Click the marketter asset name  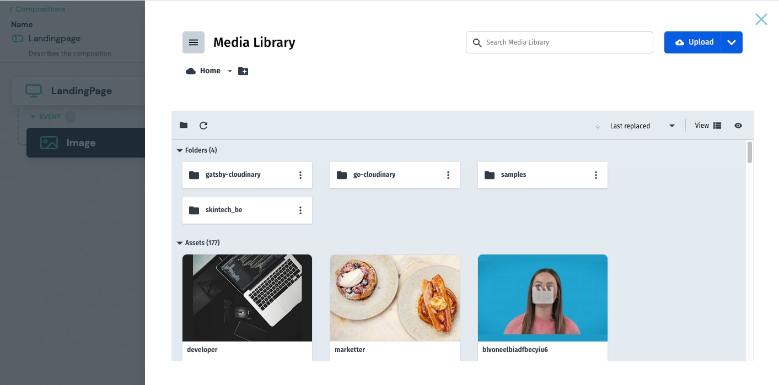(350, 350)
